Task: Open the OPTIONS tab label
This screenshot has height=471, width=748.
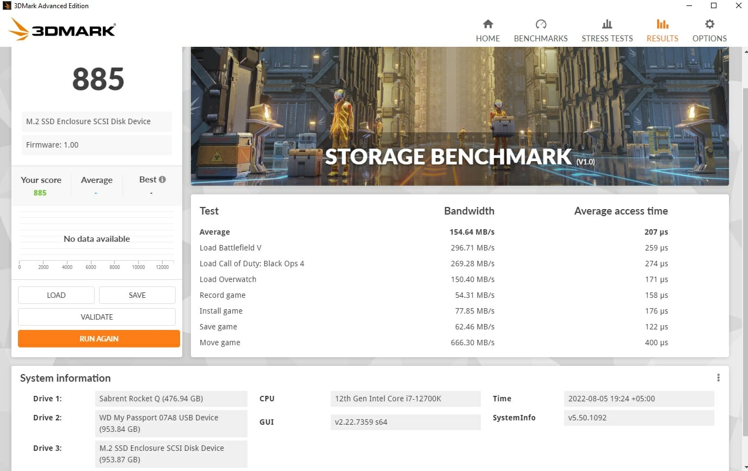Action: 709,39
